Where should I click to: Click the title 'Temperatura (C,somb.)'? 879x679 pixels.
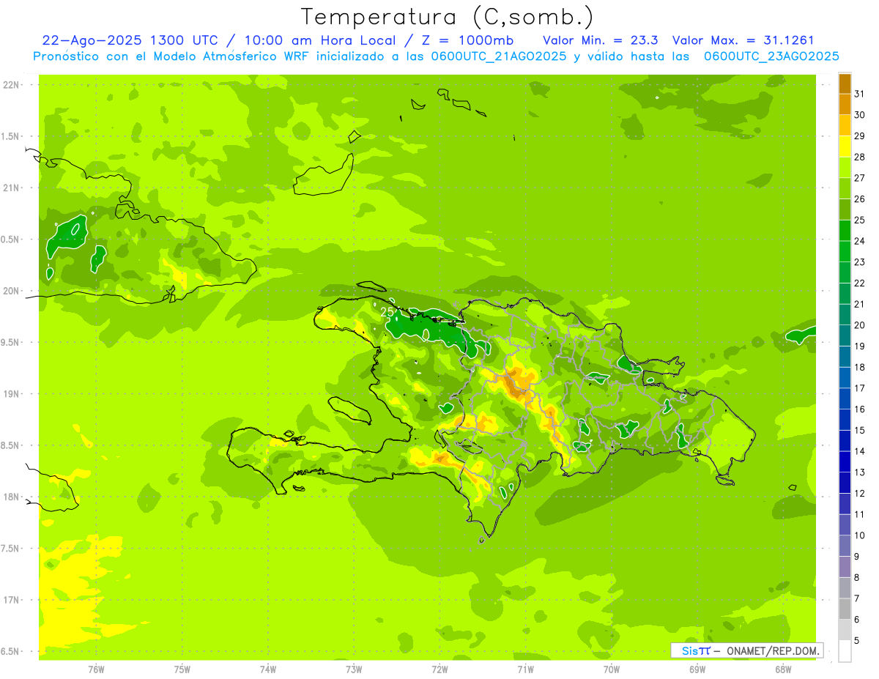(x=447, y=17)
